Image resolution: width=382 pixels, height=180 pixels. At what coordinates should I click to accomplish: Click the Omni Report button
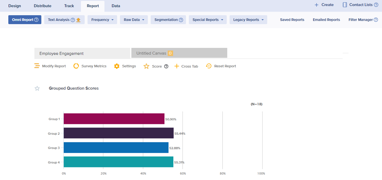(25, 20)
